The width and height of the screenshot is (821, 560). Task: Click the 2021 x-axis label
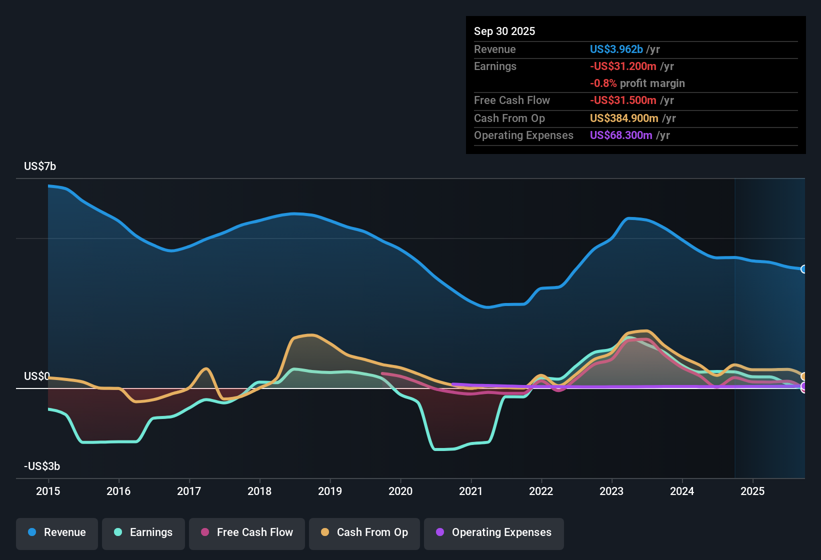click(471, 491)
